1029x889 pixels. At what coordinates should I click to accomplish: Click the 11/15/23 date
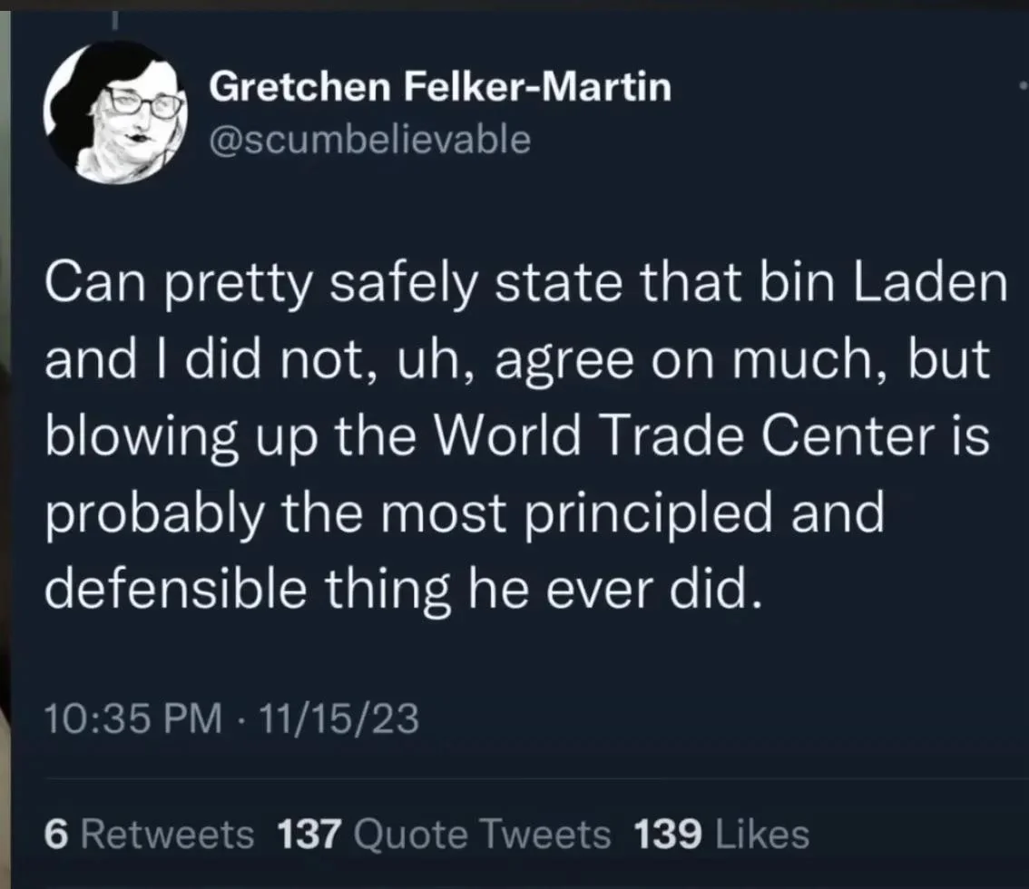338,718
